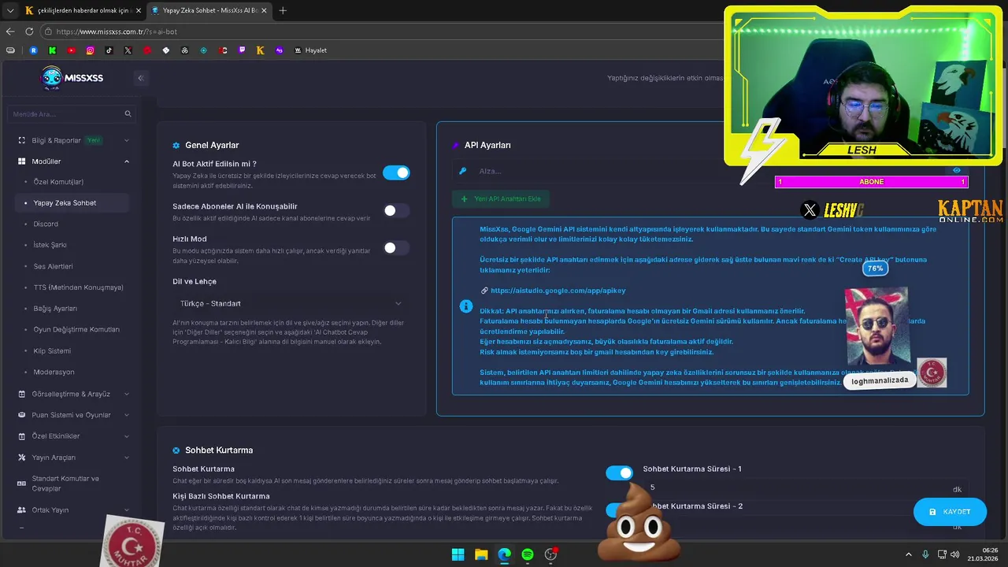Collapse the MissXss sidebar arrow
The image size is (1008, 567).
140,78
